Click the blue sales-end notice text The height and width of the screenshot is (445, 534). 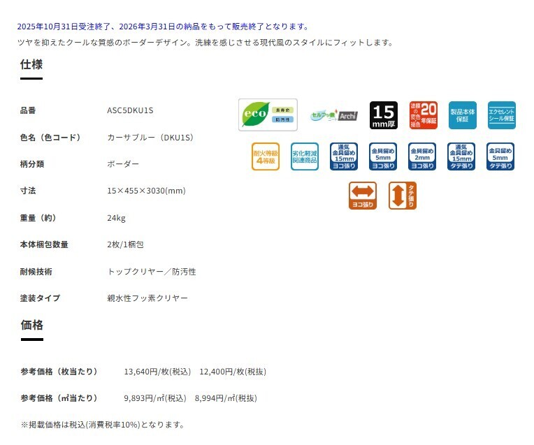point(163,27)
